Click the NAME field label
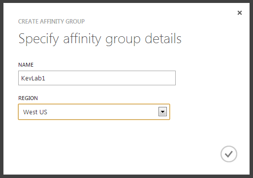 [26, 65]
